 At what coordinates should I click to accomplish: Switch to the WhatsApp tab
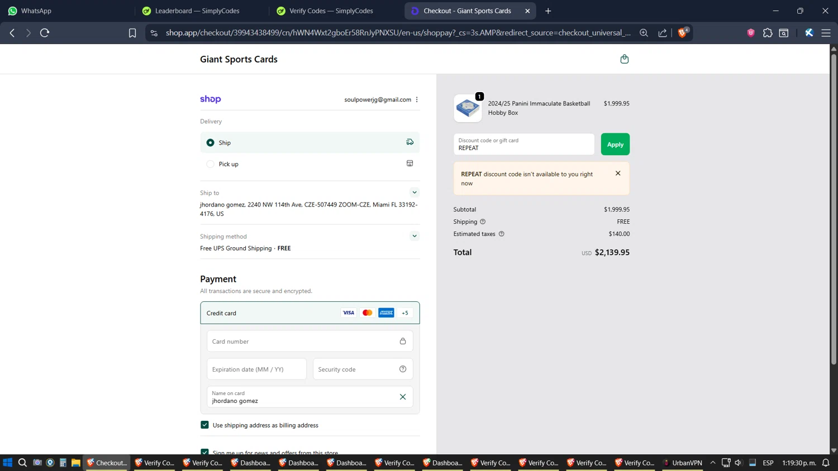coord(66,11)
